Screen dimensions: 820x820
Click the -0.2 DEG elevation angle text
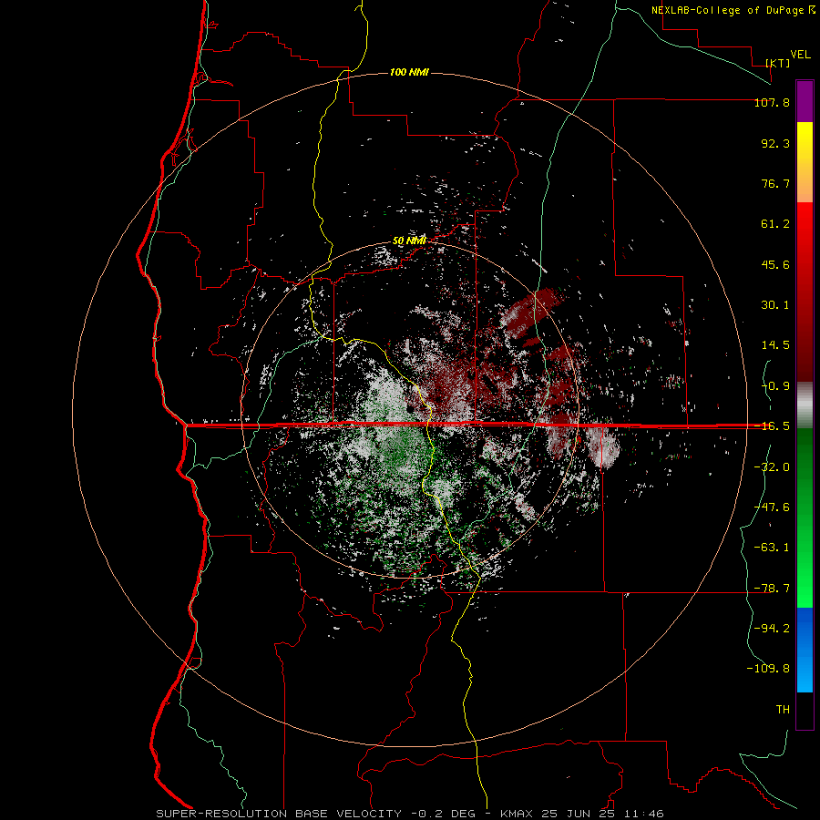pos(443,814)
